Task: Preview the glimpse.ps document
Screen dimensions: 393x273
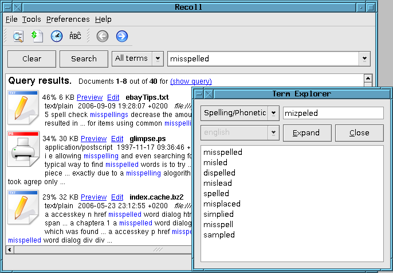Action: 93,138
